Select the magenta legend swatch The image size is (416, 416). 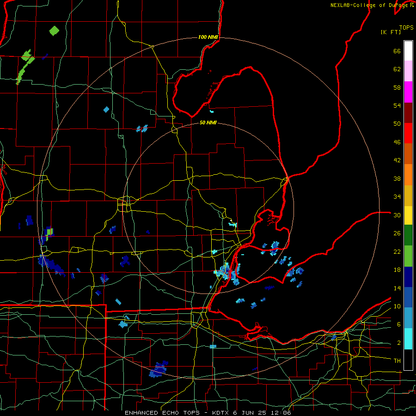408,92
